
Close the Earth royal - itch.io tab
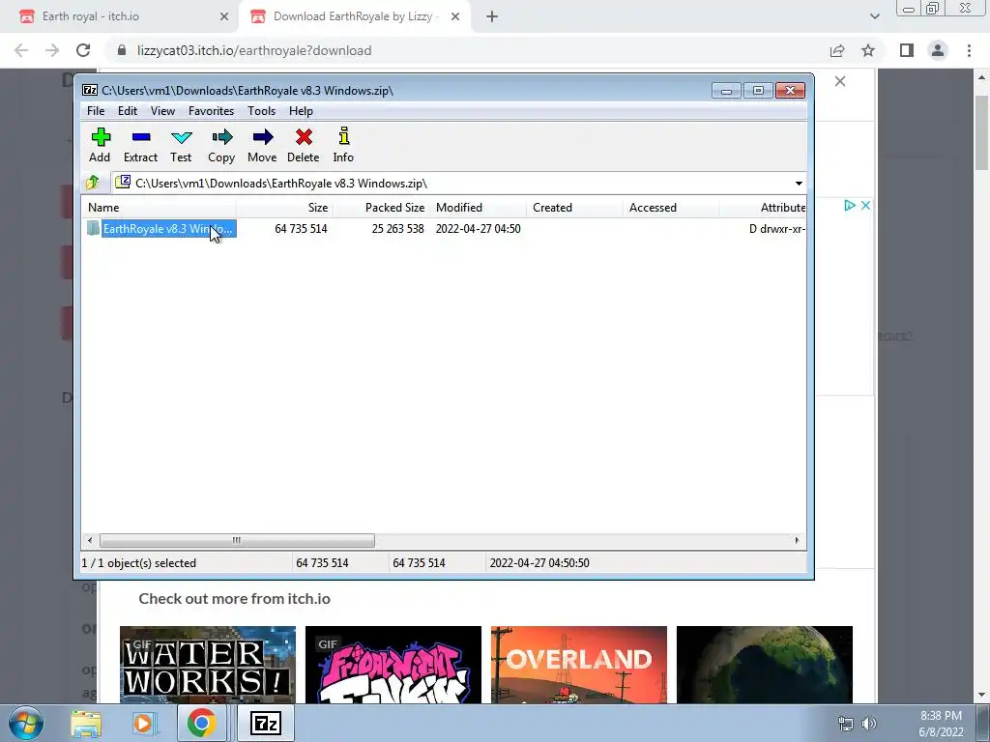point(224,17)
